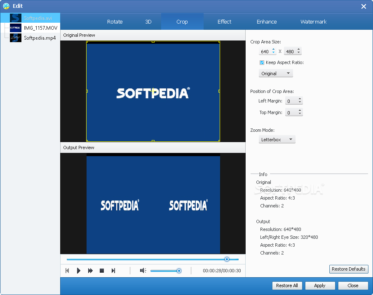
Task: Apply the crop settings
Action: coord(320,285)
